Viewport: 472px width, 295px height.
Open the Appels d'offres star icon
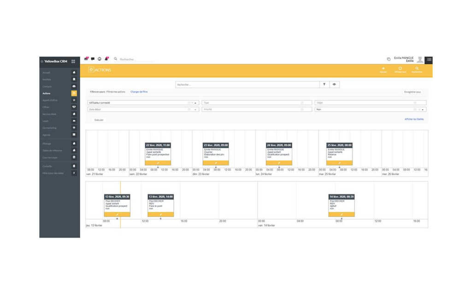coord(74,100)
